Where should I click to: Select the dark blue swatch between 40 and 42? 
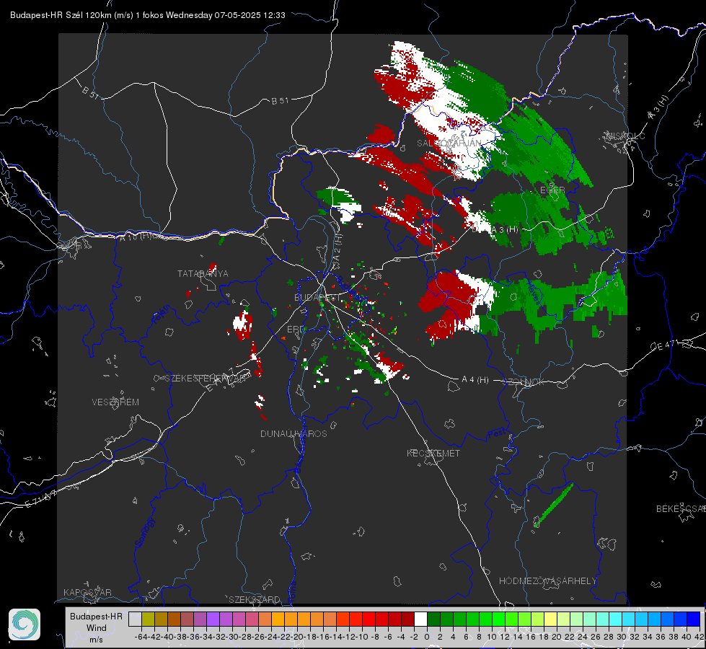click(x=694, y=619)
